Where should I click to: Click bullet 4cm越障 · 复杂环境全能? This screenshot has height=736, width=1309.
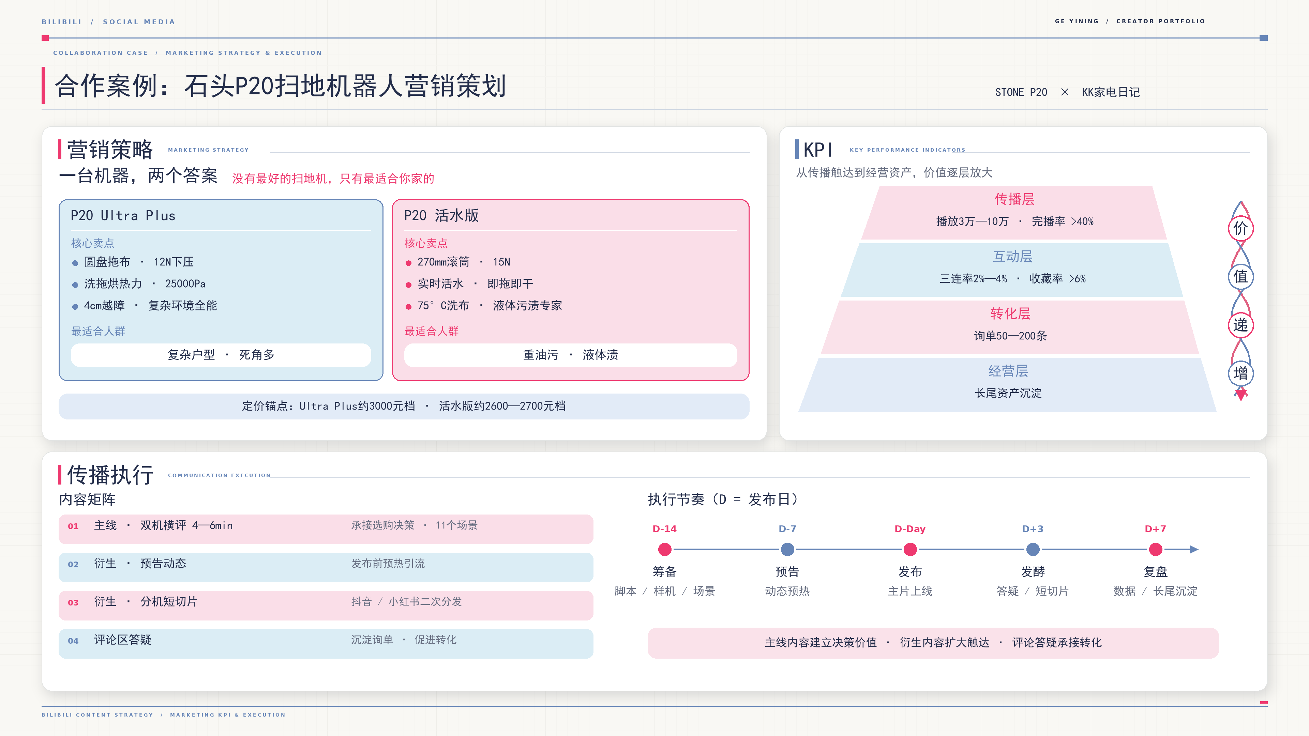pyautogui.click(x=145, y=305)
